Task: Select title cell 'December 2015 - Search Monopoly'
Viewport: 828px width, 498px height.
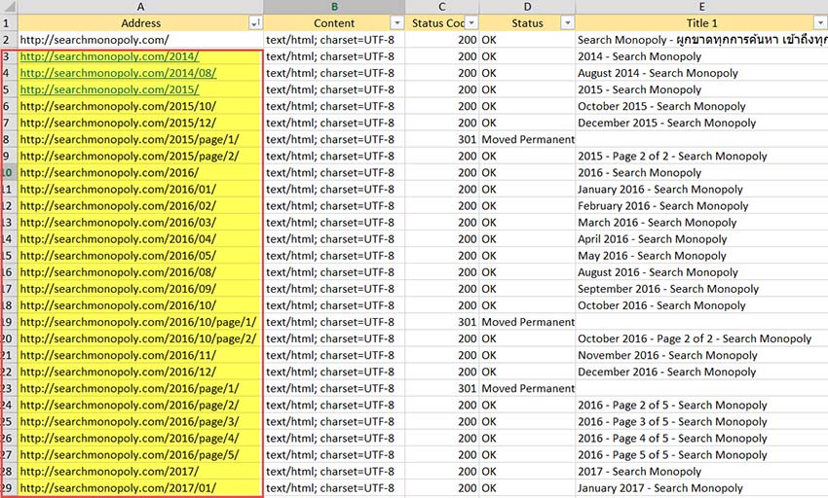Action: click(701, 123)
